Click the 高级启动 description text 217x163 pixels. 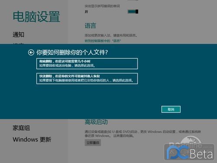143,134
